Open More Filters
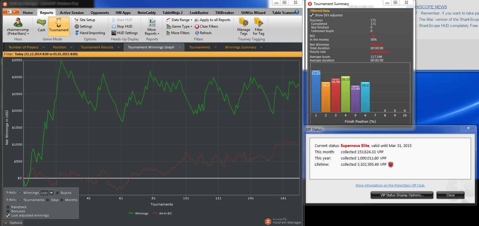 pyautogui.click(x=178, y=33)
